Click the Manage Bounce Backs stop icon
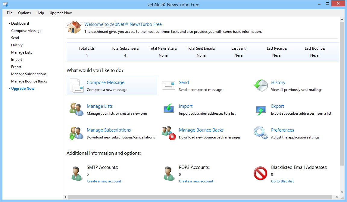Screen dimensions: 347x202 click(x=169, y=133)
